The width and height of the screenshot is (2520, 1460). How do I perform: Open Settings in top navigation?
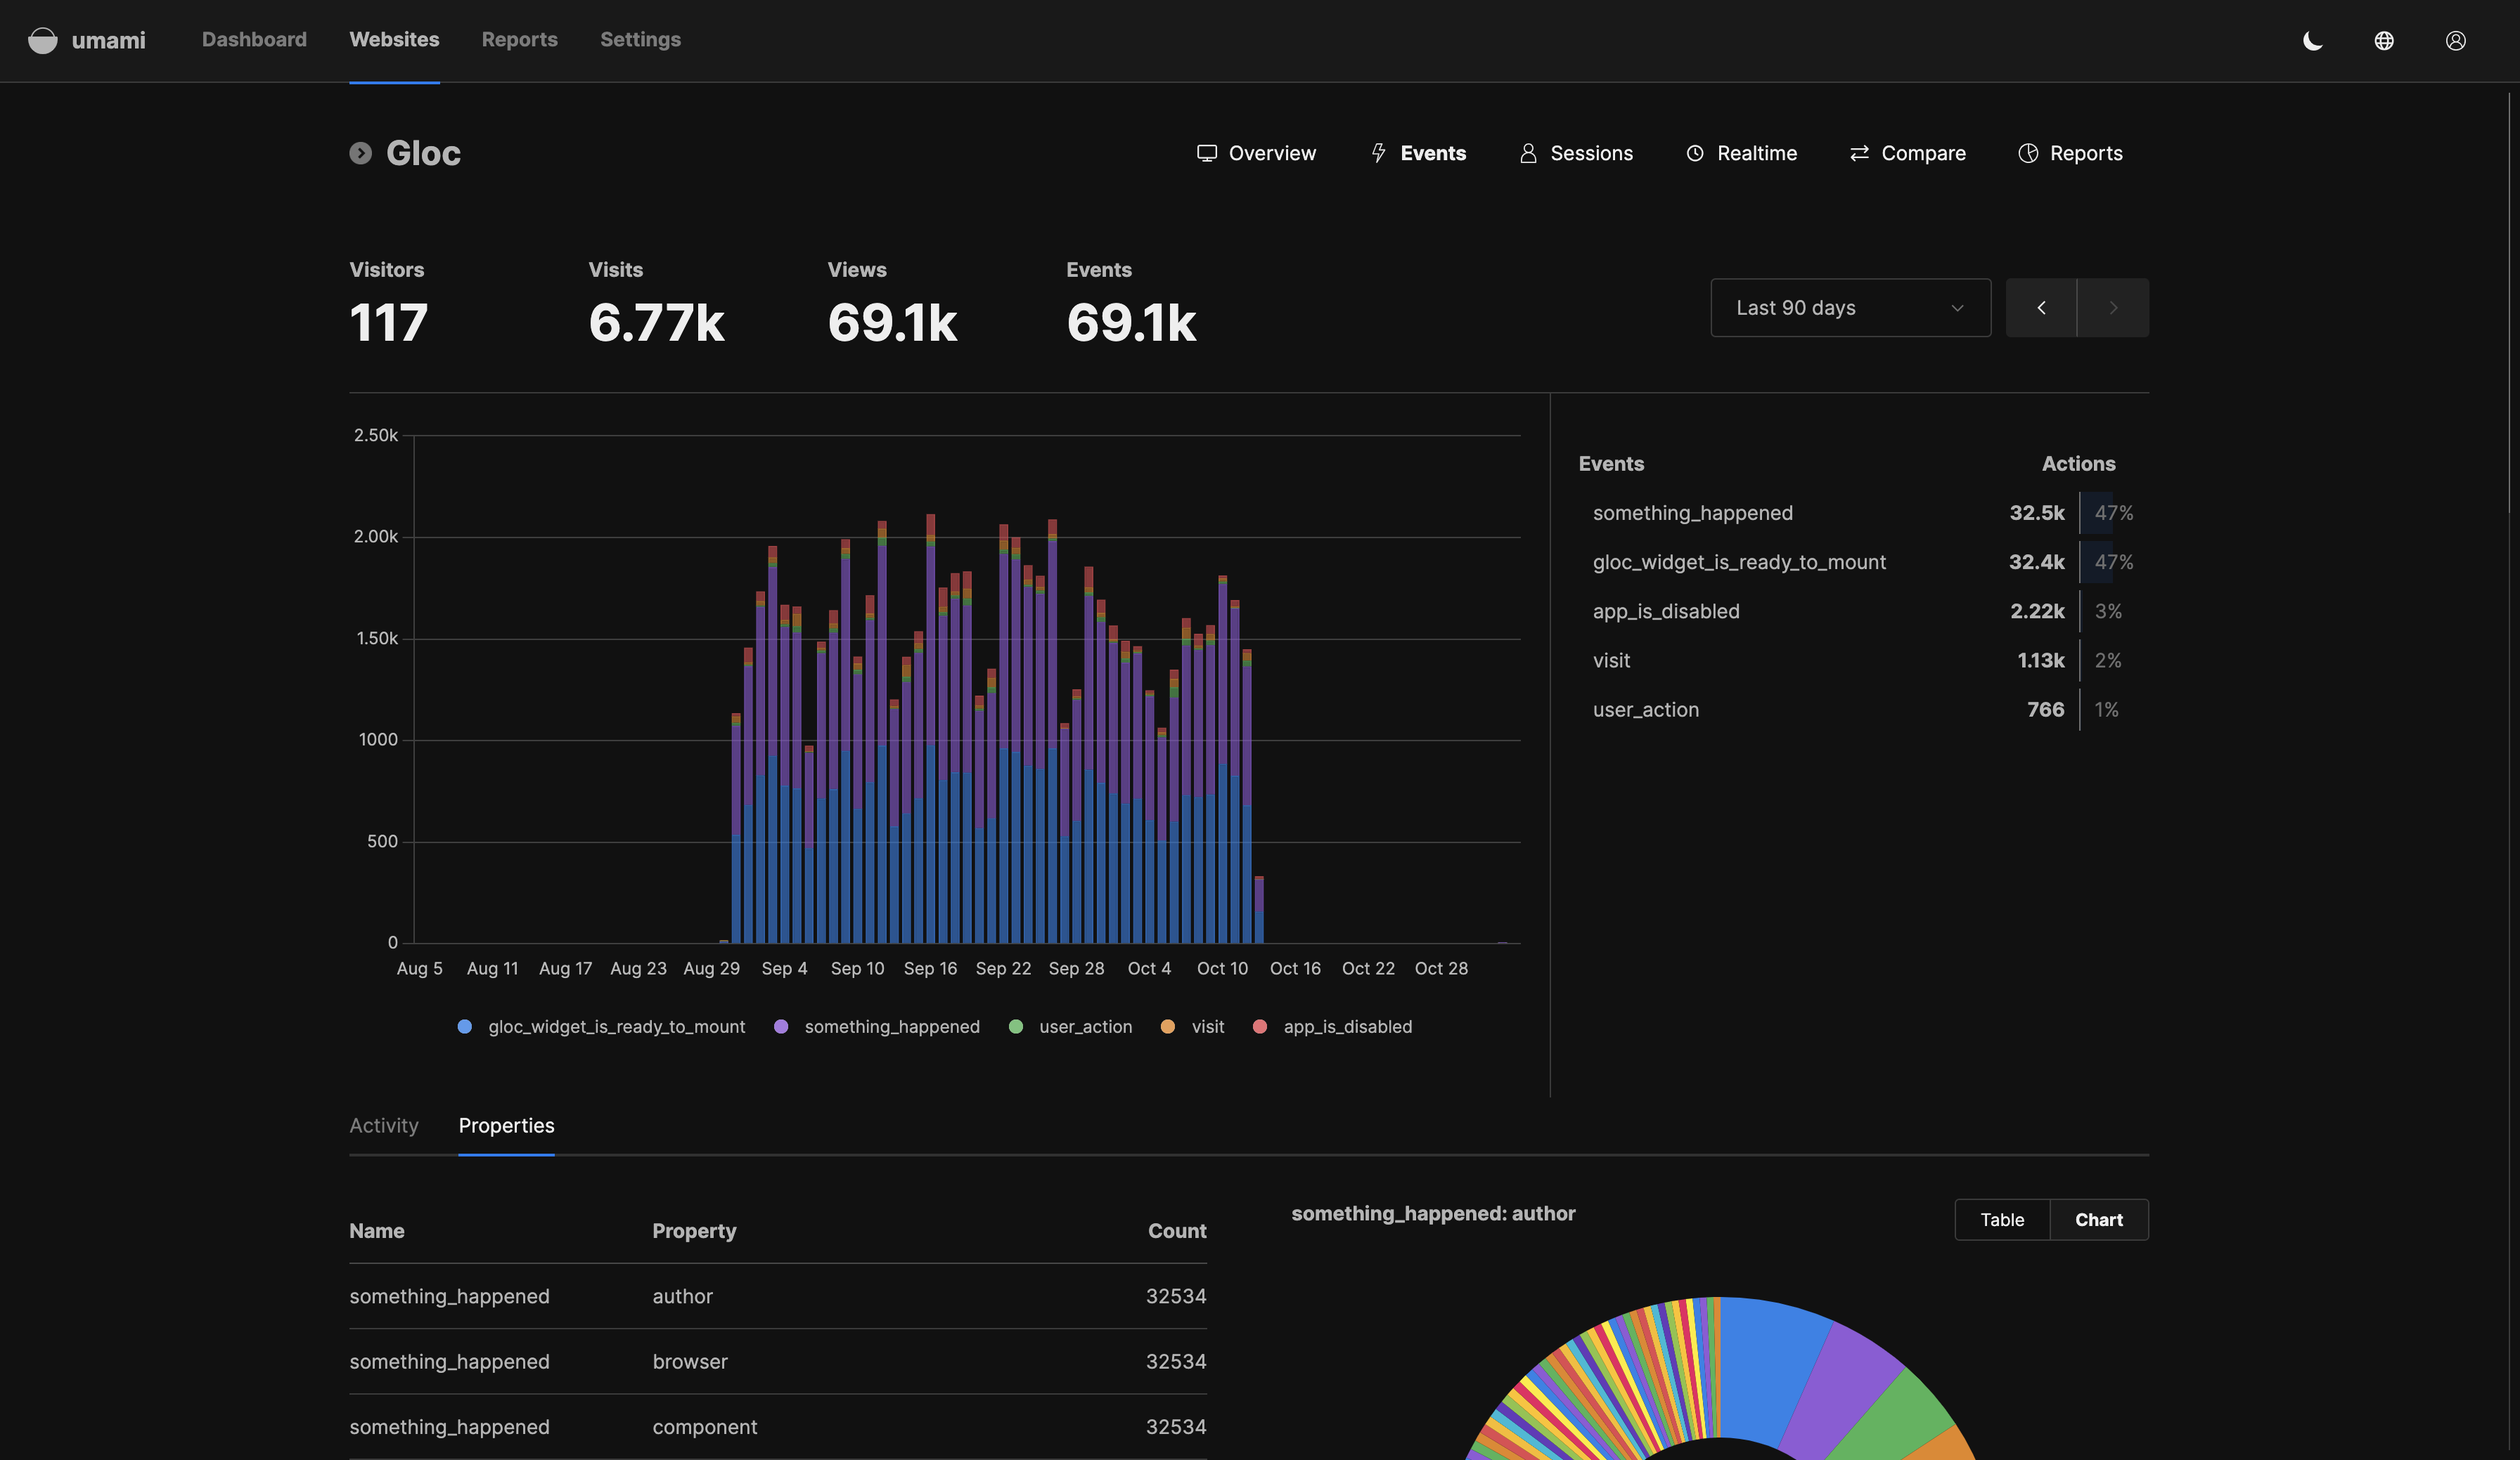tap(640, 40)
